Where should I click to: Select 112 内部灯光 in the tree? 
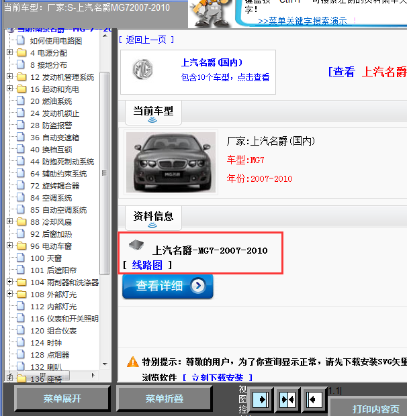53,307
